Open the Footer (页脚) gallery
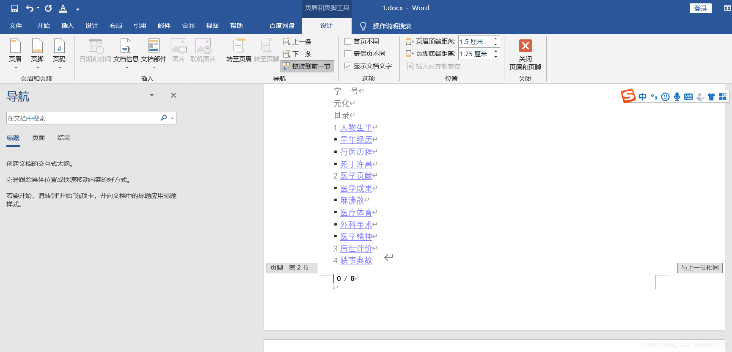The height and width of the screenshot is (352, 732). pyautogui.click(x=37, y=54)
